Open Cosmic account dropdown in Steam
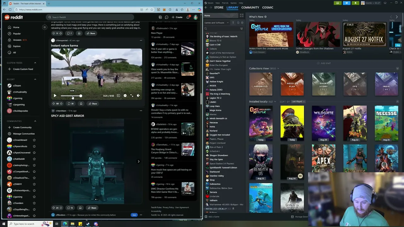 tap(371, 3)
